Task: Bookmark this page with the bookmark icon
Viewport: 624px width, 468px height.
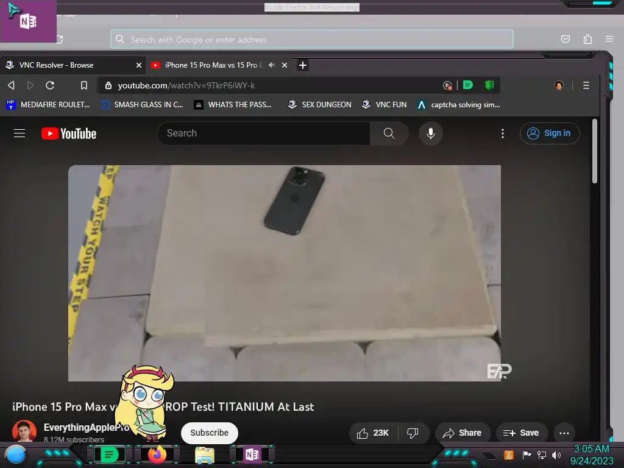Action: [83, 85]
